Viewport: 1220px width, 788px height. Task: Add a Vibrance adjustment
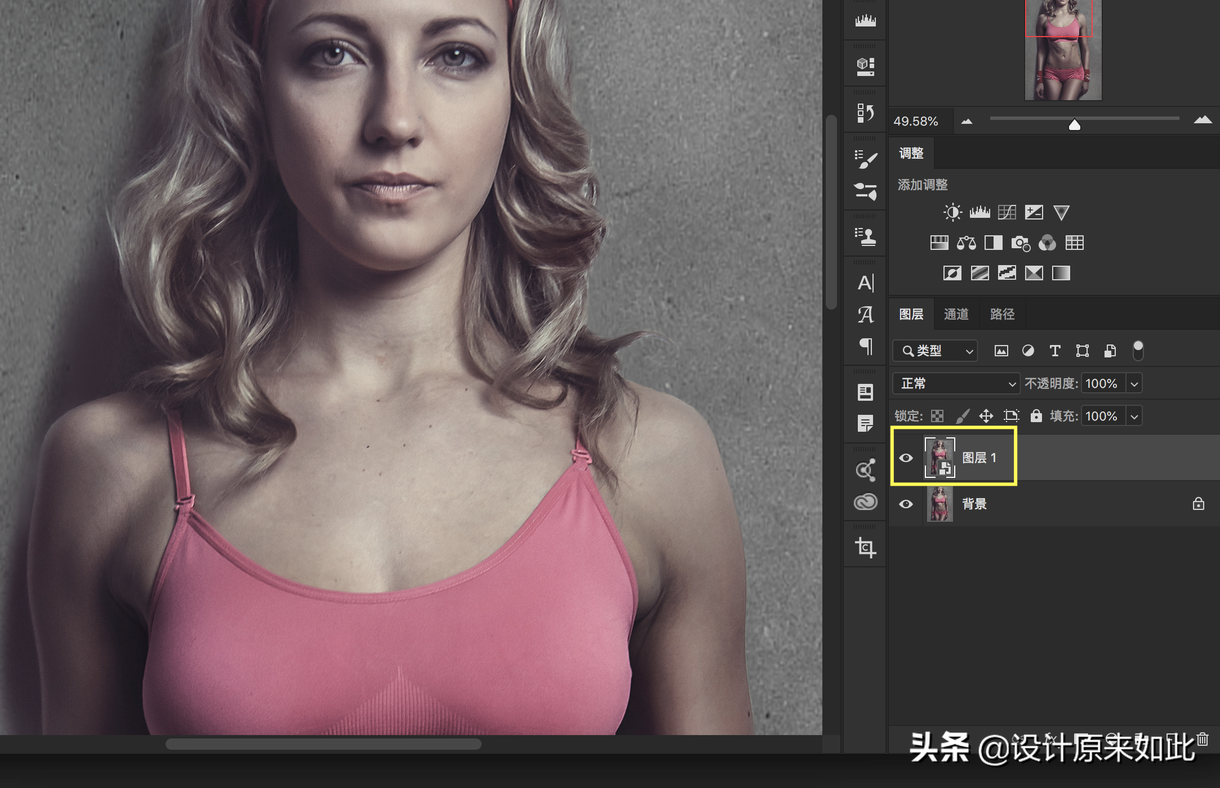[x=1061, y=212]
